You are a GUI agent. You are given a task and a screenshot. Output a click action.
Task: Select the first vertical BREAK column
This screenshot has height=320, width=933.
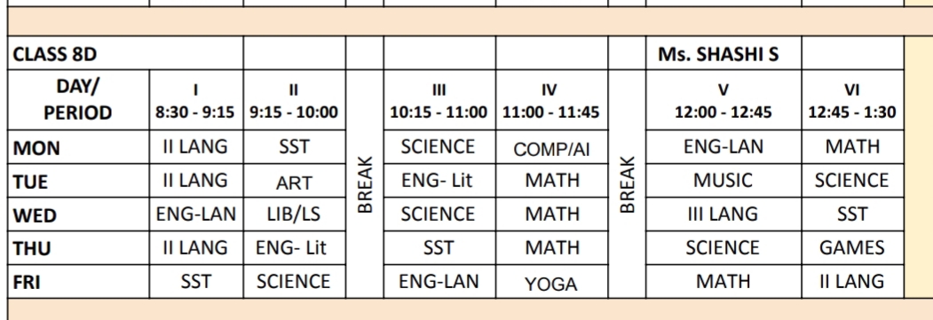coord(365,184)
